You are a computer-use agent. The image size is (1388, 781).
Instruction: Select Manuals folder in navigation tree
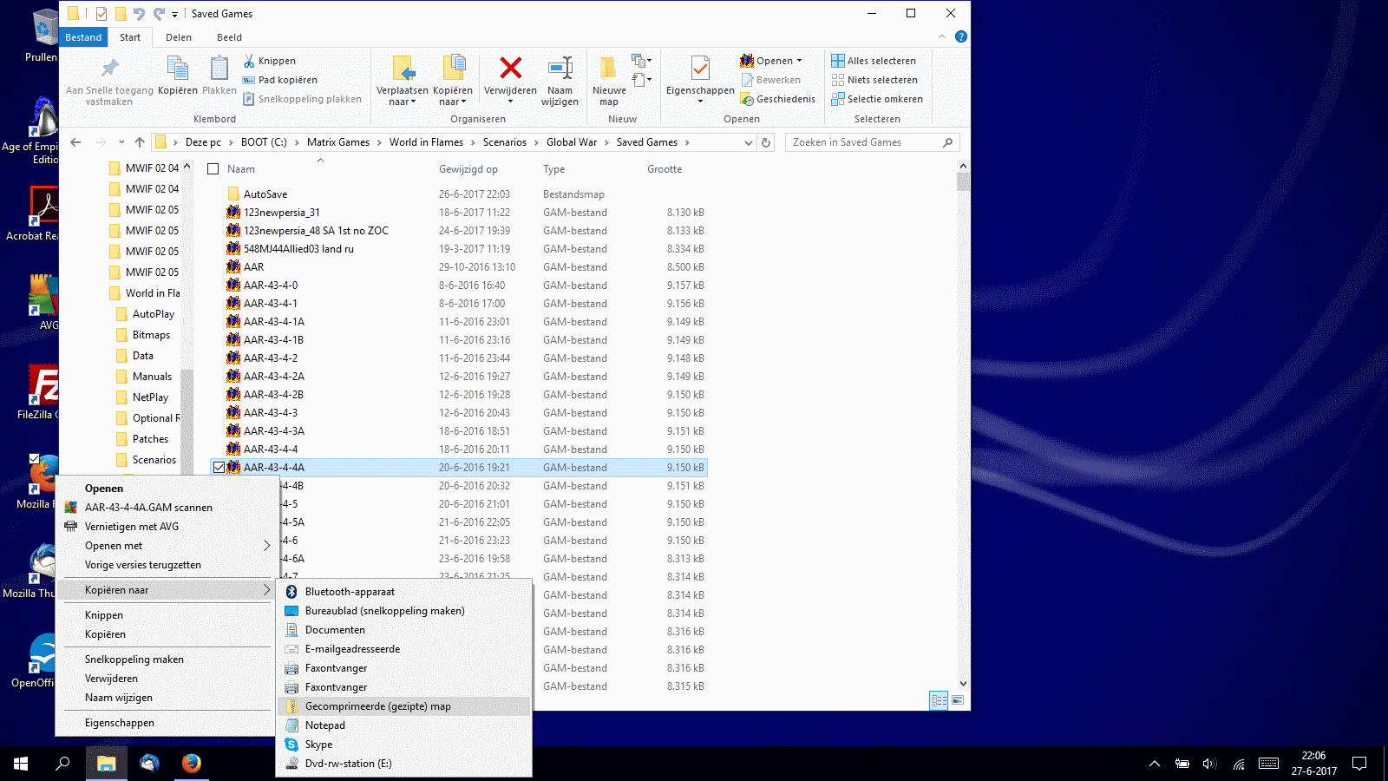[152, 377]
